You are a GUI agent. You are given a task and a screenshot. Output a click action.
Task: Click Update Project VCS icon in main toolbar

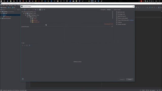pyautogui.click(x=150, y=7)
